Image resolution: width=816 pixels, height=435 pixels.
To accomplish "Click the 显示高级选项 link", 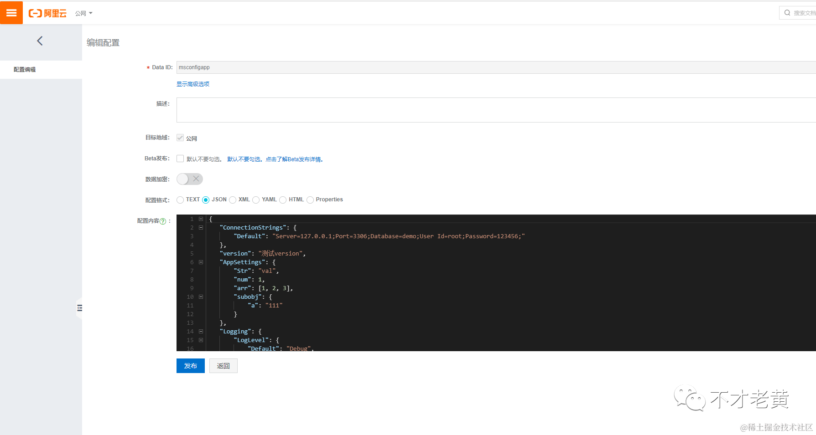I will pyautogui.click(x=193, y=84).
